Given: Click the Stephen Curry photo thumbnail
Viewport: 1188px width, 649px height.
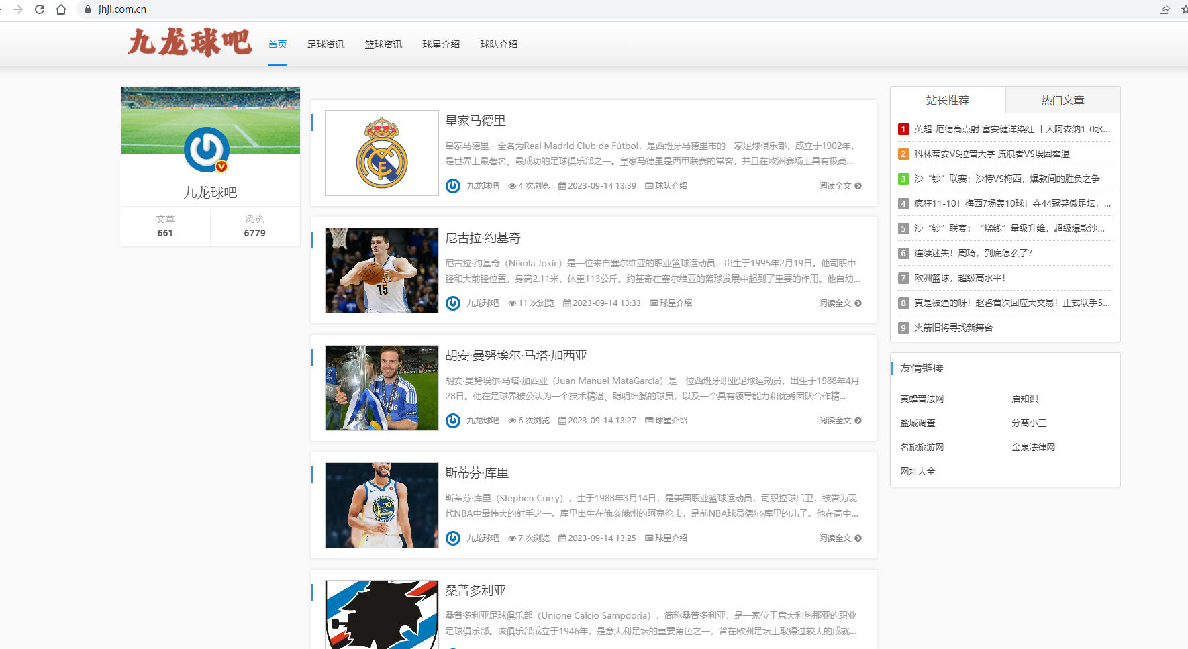Looking at the screenshot, I should coord(381,505).
